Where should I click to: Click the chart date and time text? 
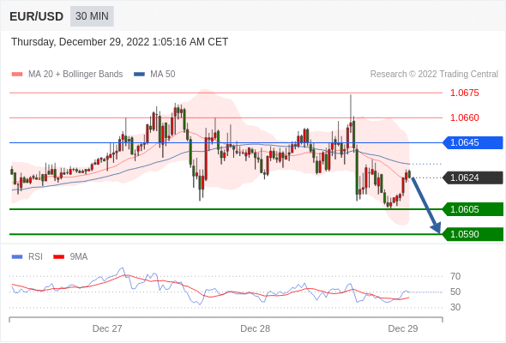pos(120,42)
